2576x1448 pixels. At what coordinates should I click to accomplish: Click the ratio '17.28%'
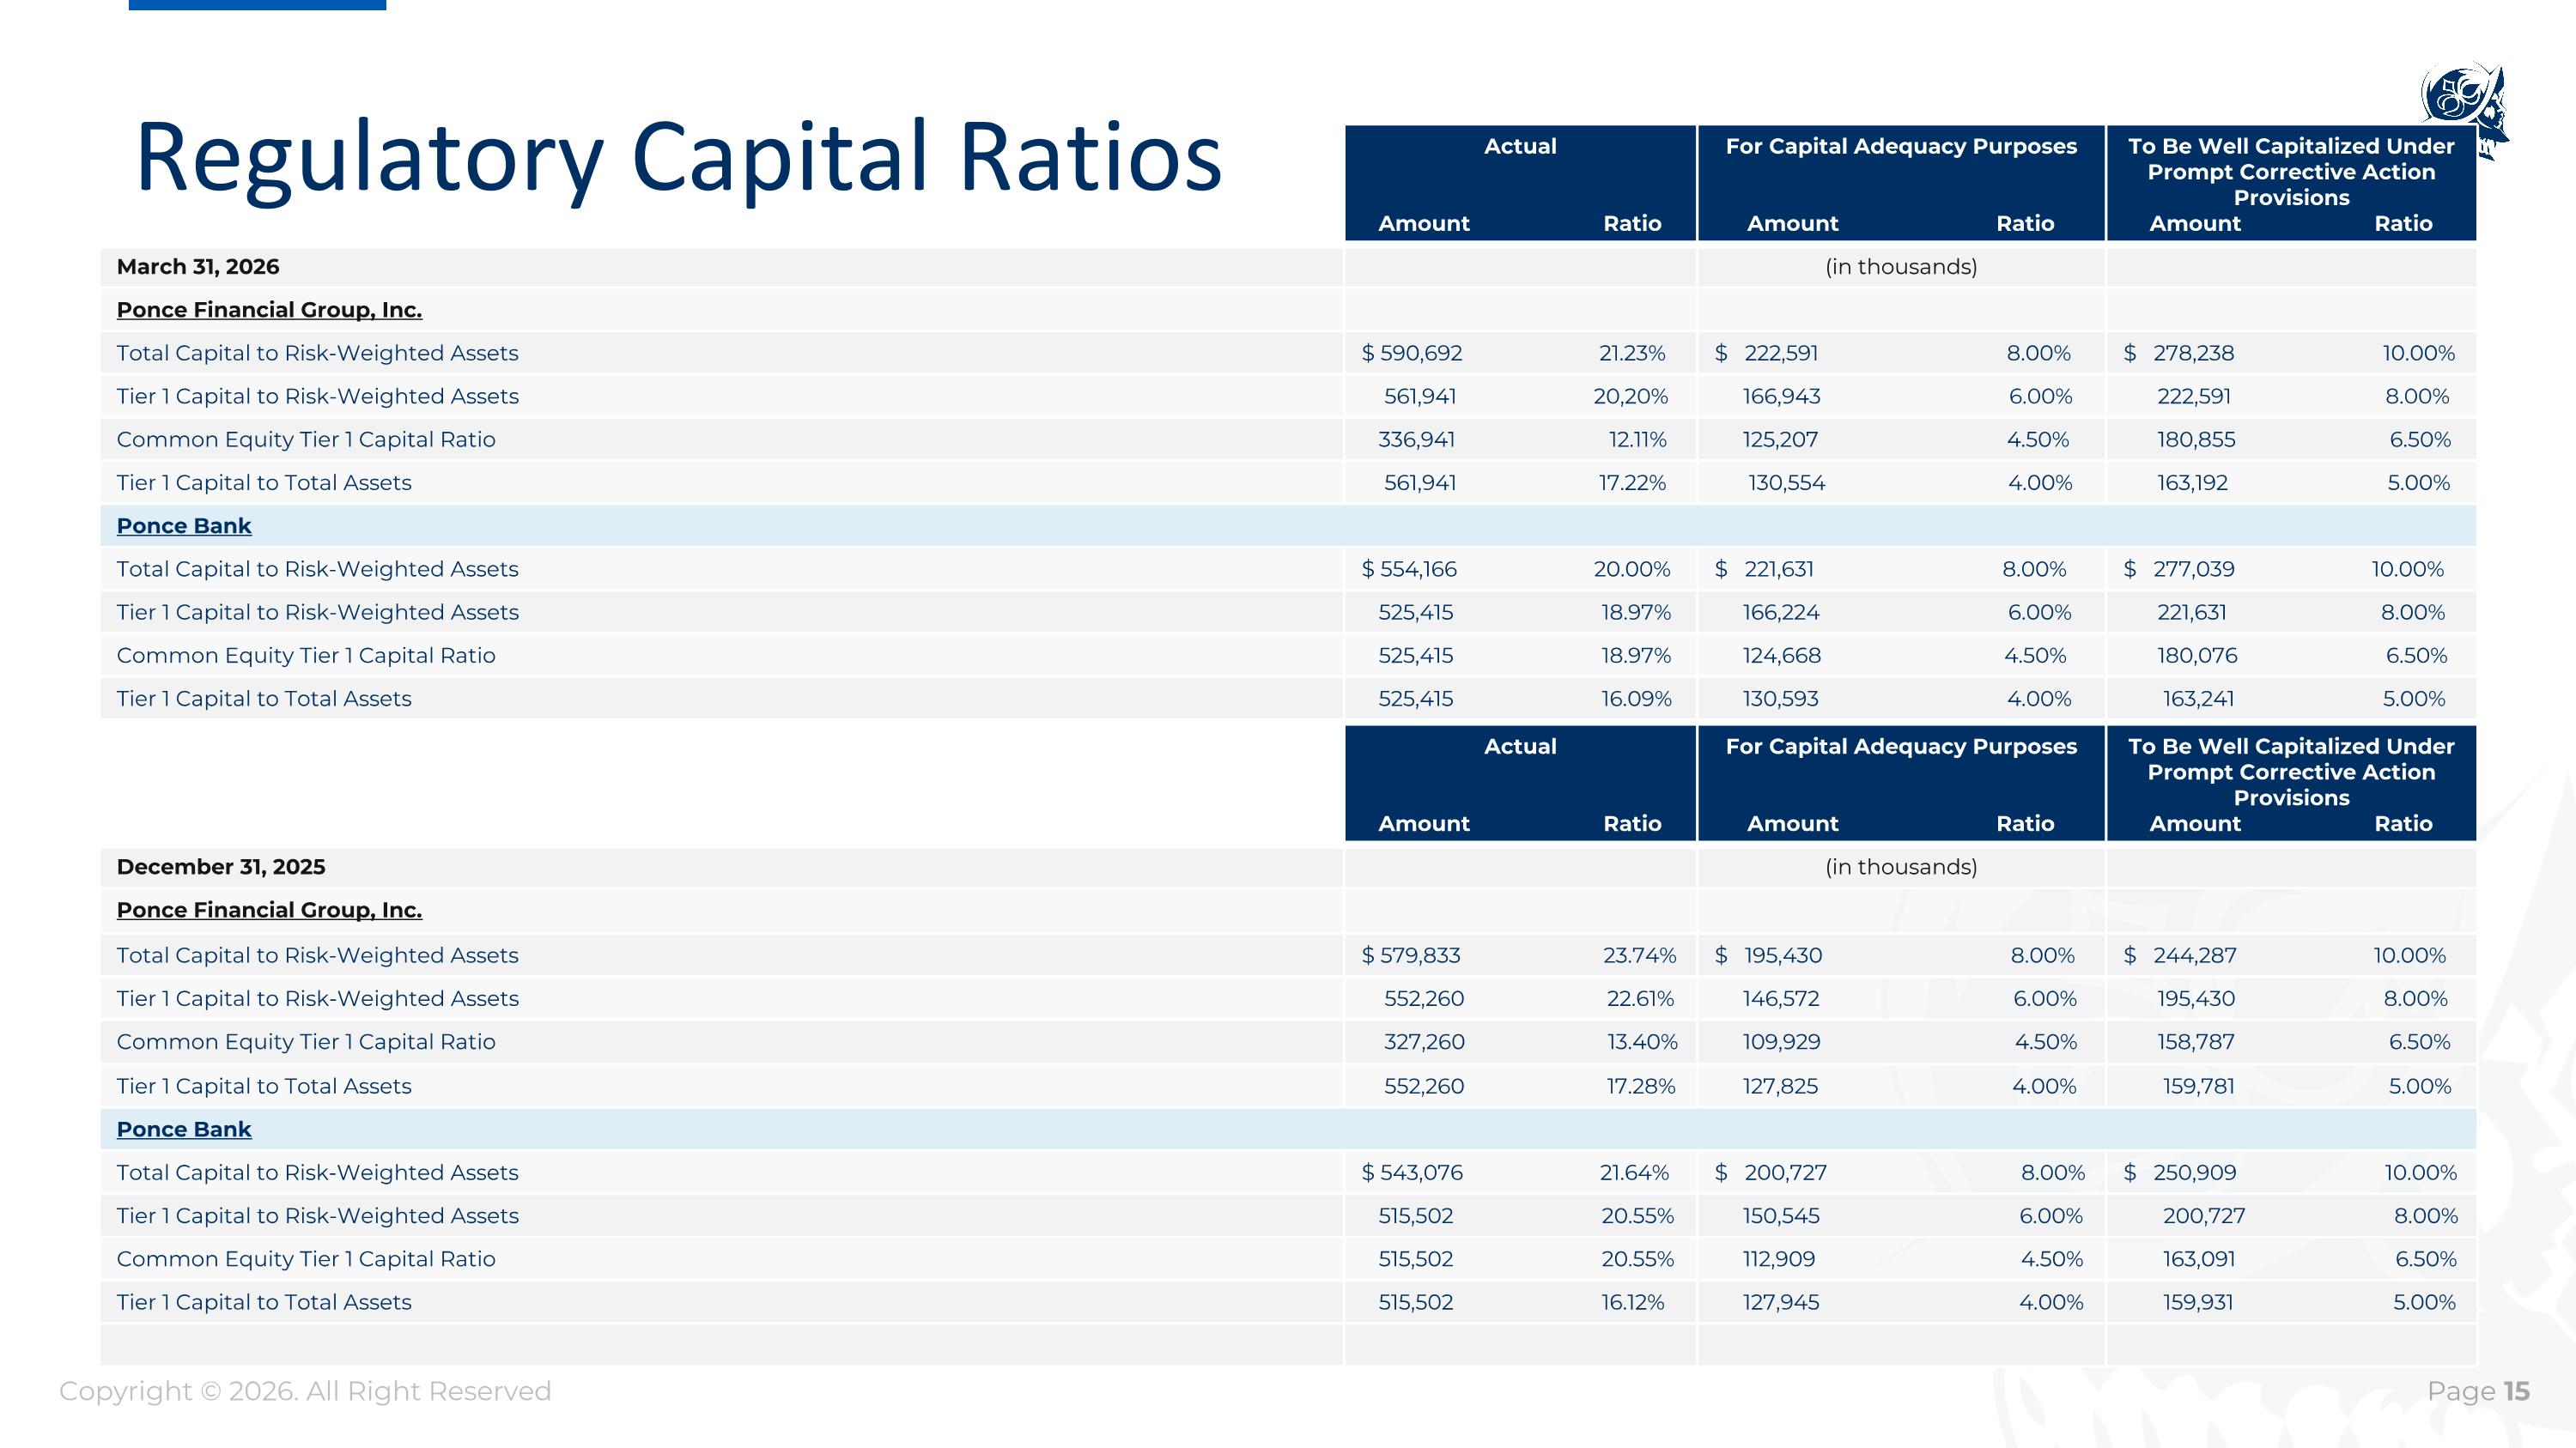[x=1641, y=1087]
